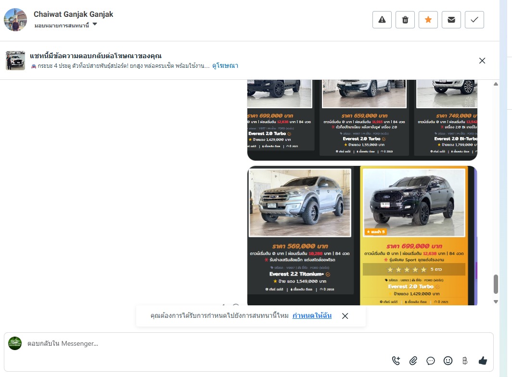Image resolution: width=512 pixels, height=377 pixels.
Task: Click the baht payment request icon
Action: tap(465, 361)
